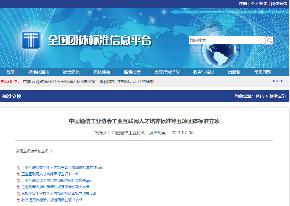Focus the 站内搜索 search field
Screen dimensions: 290x206
pyautogui.click(x=227, y=40)
